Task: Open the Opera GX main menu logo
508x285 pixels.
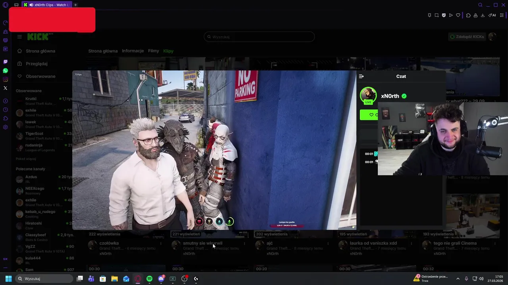Action: click(x=6, y=5)
